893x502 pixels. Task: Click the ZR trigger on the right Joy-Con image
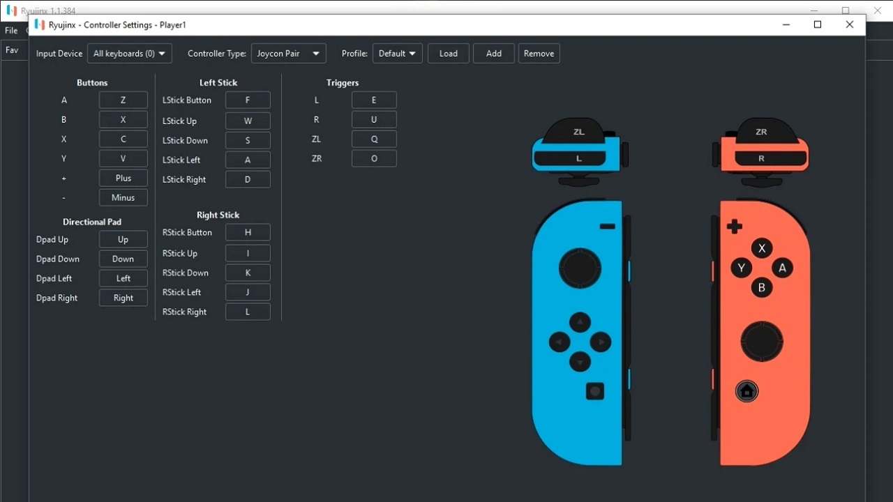pyautogui.click(x=761, y=131)
